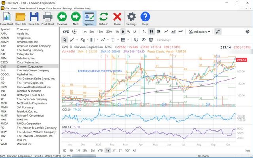Viewport: 253px width, 158px height.
Task: Open File using the folder icon
Action: click(x=20, y=19)
